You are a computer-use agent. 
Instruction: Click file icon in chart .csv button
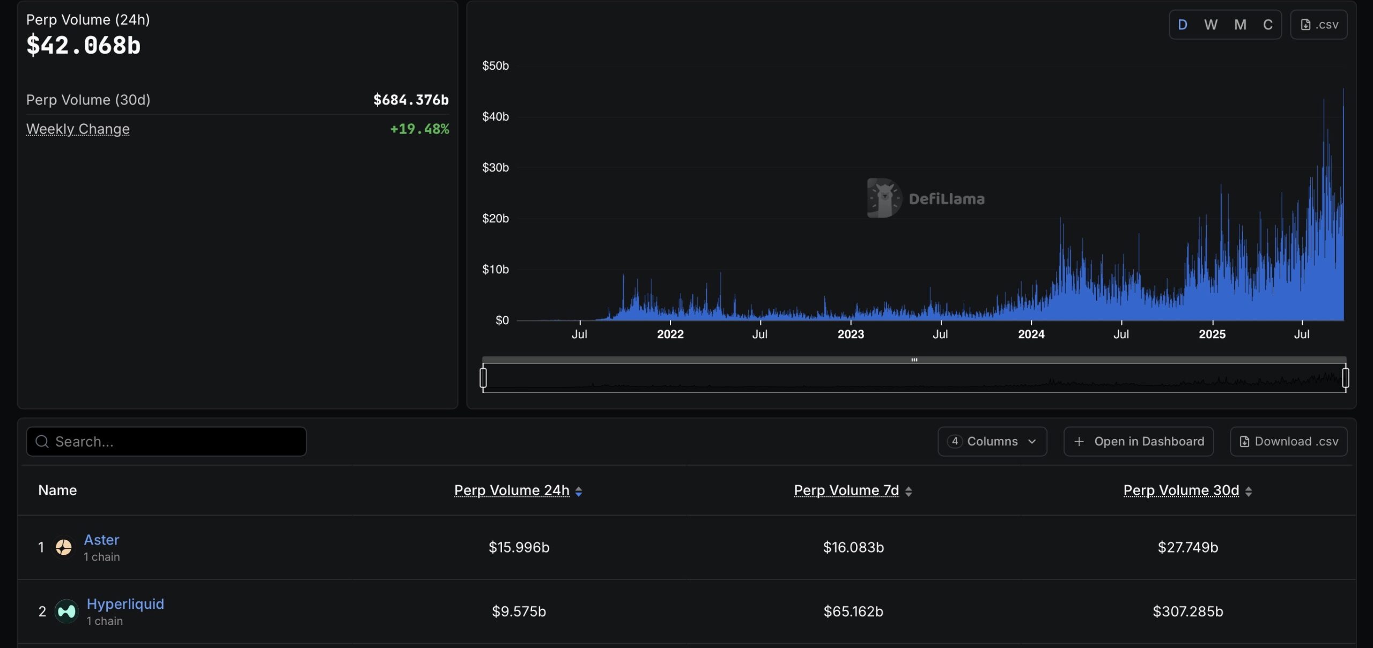click(x=1305, y=25)
